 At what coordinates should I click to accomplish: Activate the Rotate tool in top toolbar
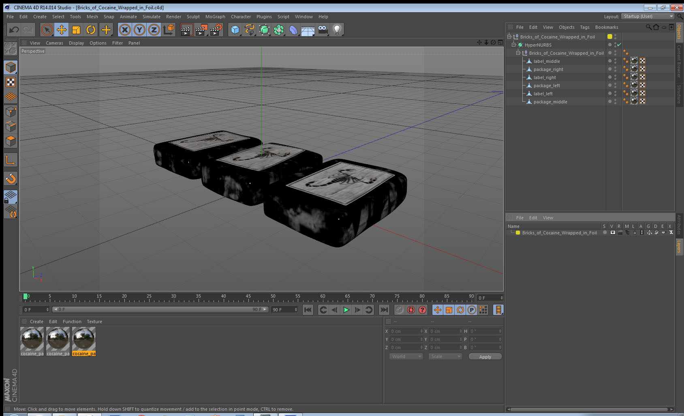91,30
